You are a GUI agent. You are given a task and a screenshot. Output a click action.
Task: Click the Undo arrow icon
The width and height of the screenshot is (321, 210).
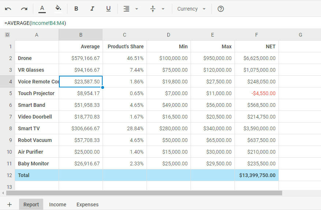(x=8, y=9)
